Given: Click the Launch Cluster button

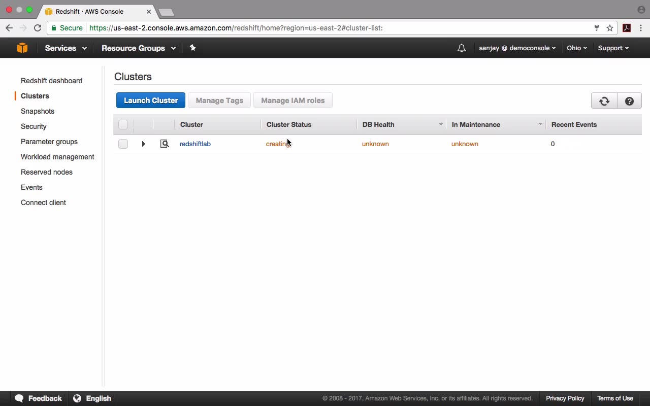Looking at the screenshot, I should [151, 100].
